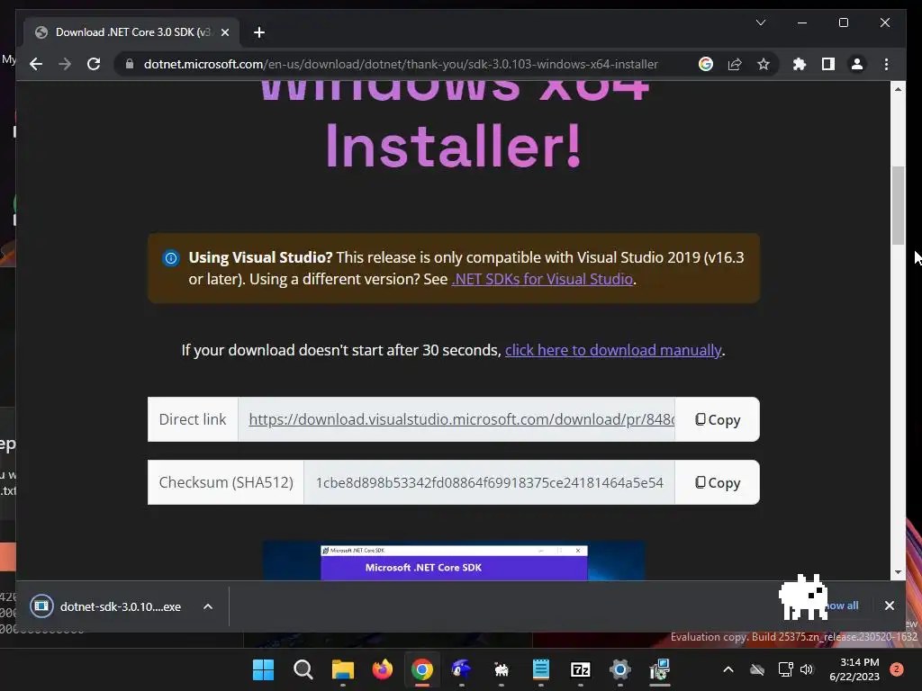922x691 pixels.
Task: Switch to Chrome in taskbar
Action: (422, 669)
